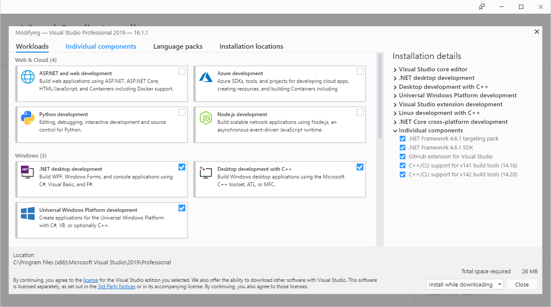Click the ASP.NET globe icon
Image resolution: width=551 pixels, height=307 pixels.
tap(28, 77)
